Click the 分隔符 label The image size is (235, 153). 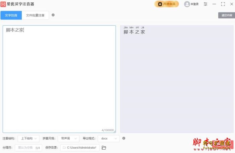[x=7, y=148]
